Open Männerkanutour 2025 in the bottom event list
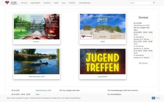 [43, 91]
